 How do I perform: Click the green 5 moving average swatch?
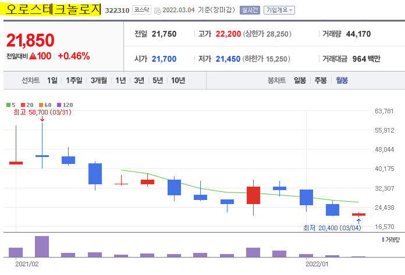pos(8,105)
